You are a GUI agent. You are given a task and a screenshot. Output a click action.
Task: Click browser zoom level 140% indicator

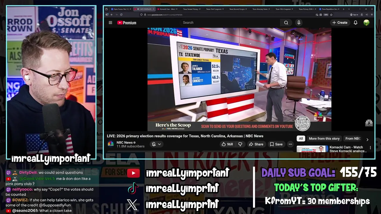pyautogui.click(x=326, y=15)
